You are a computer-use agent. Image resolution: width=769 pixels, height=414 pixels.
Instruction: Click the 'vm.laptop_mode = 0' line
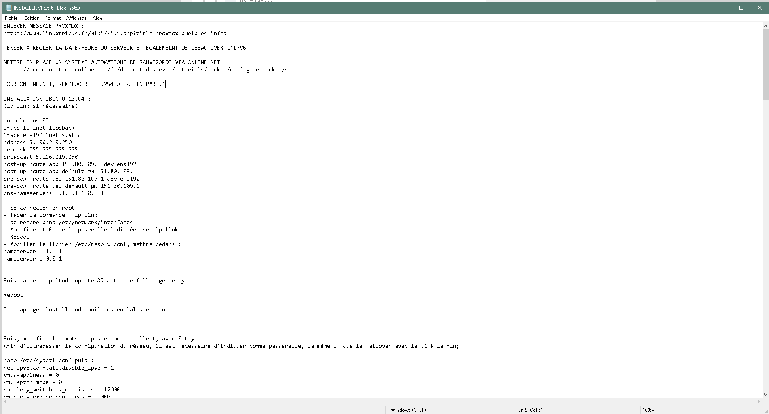coord(33,382)
